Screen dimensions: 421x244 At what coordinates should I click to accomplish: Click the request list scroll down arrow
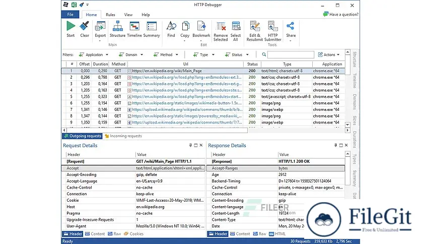tap(347, 125)
